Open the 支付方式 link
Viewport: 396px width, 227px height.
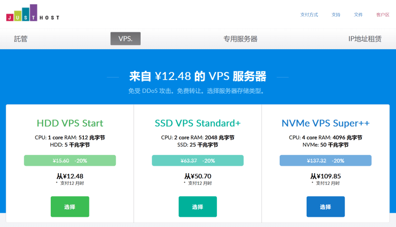tap(309, 15)
